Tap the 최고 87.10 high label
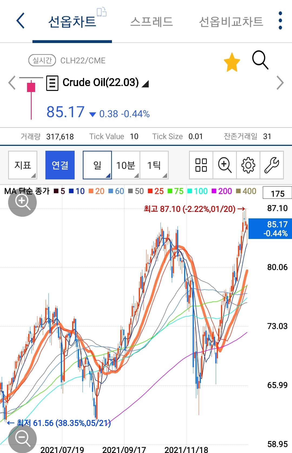This screenshot has width=292, height=453. click(194, 209)
